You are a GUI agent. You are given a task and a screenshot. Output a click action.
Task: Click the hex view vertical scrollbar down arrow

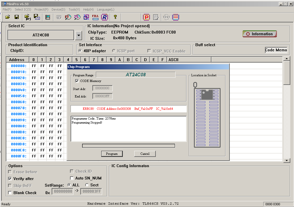tap(287, 161)
